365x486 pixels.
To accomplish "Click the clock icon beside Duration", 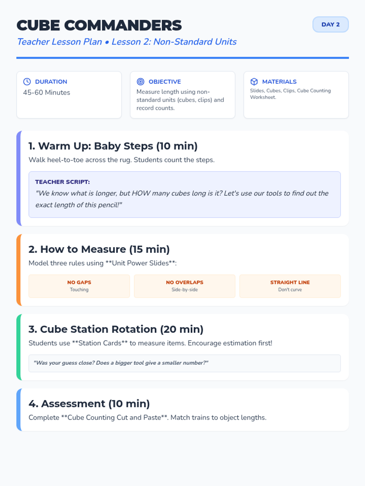I will pos(27,81).
